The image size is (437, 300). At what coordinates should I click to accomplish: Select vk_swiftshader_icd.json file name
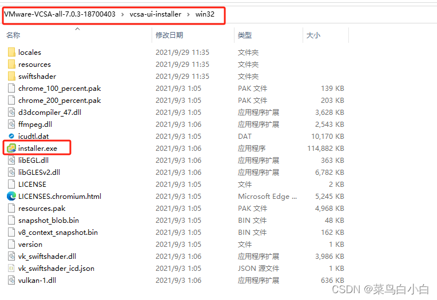[56, 268]
